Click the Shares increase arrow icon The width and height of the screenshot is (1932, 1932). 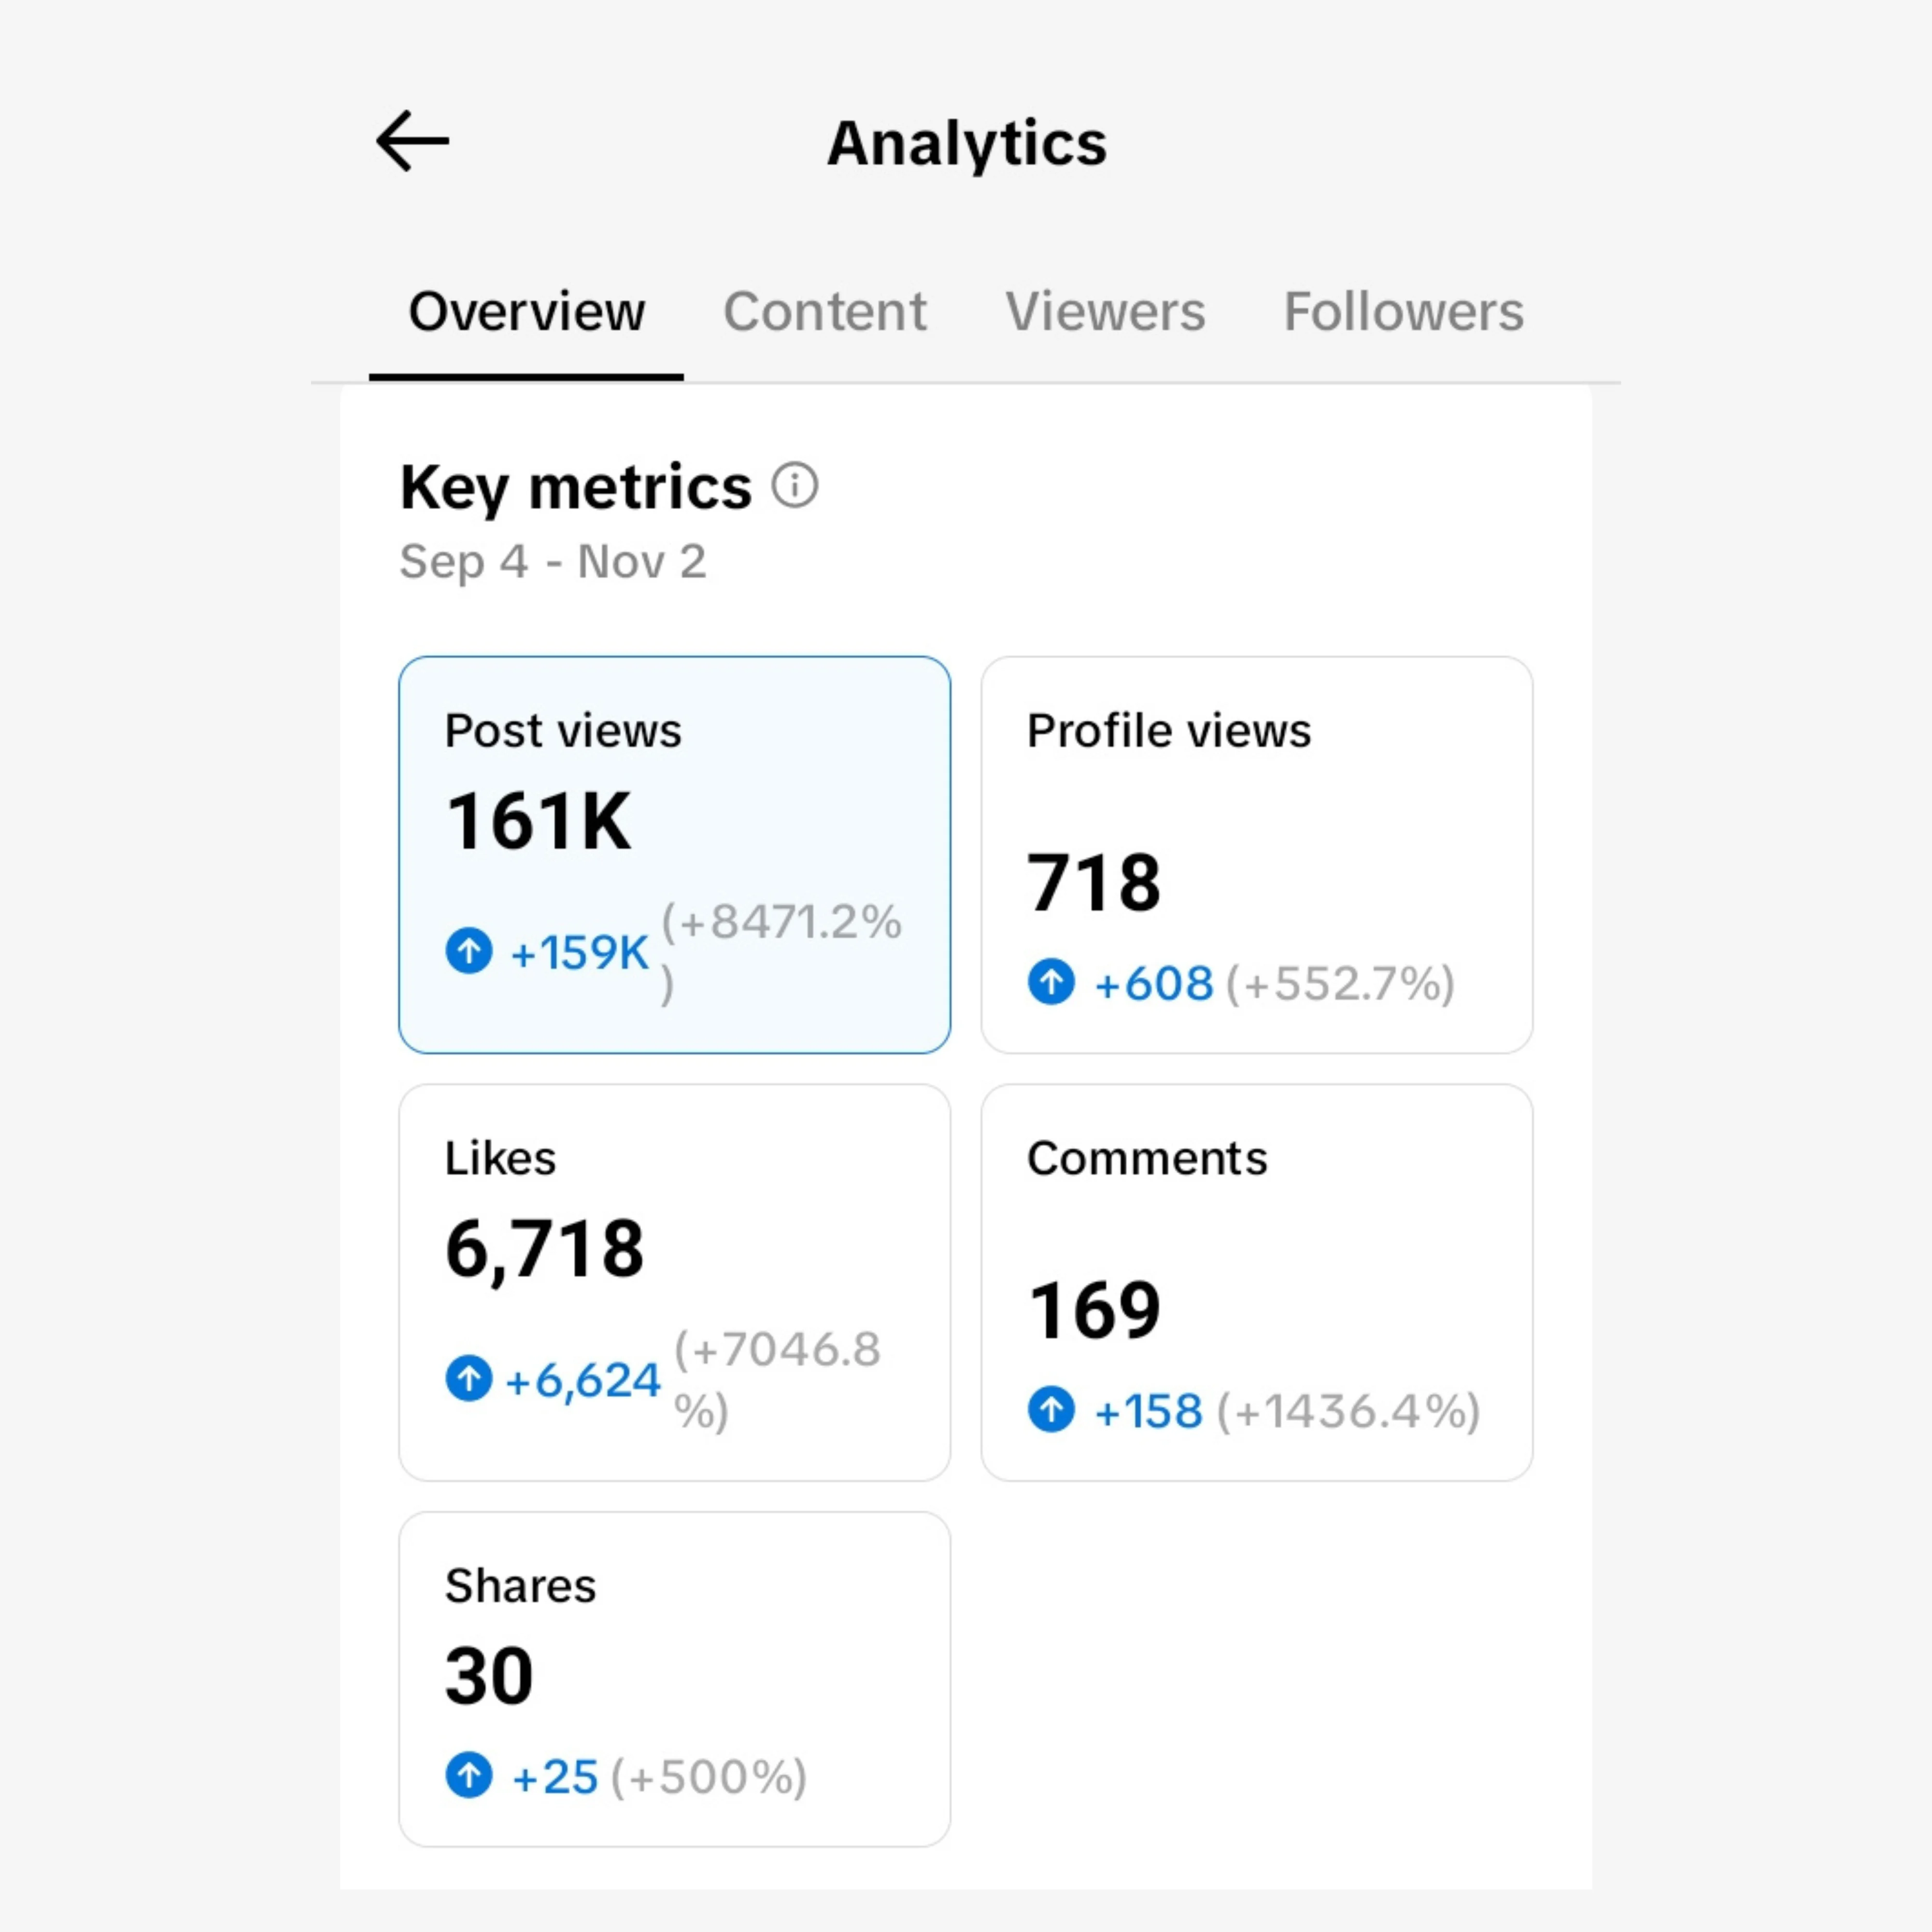[469, 1775]
